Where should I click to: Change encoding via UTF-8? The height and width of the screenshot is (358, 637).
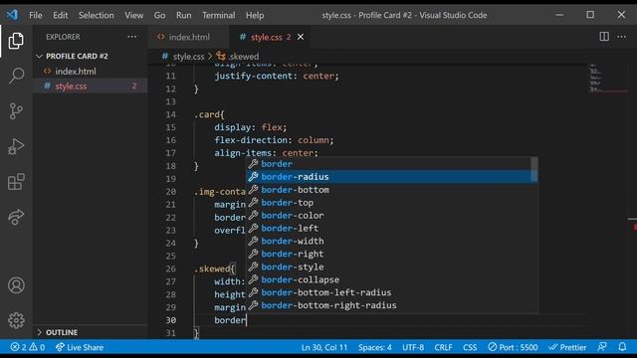pyautogui.click(x=413, y=347)
